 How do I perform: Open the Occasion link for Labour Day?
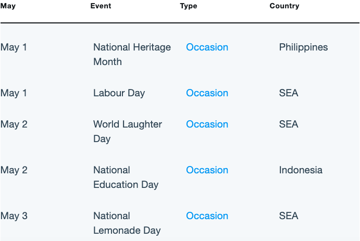(x=207, y=93)
